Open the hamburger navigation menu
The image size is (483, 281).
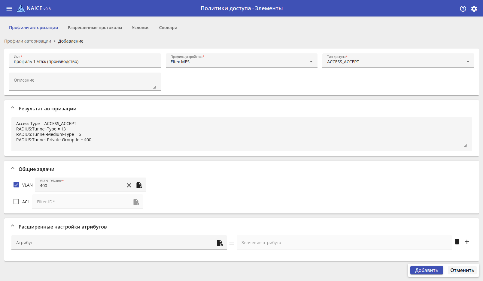coord(9,9)
